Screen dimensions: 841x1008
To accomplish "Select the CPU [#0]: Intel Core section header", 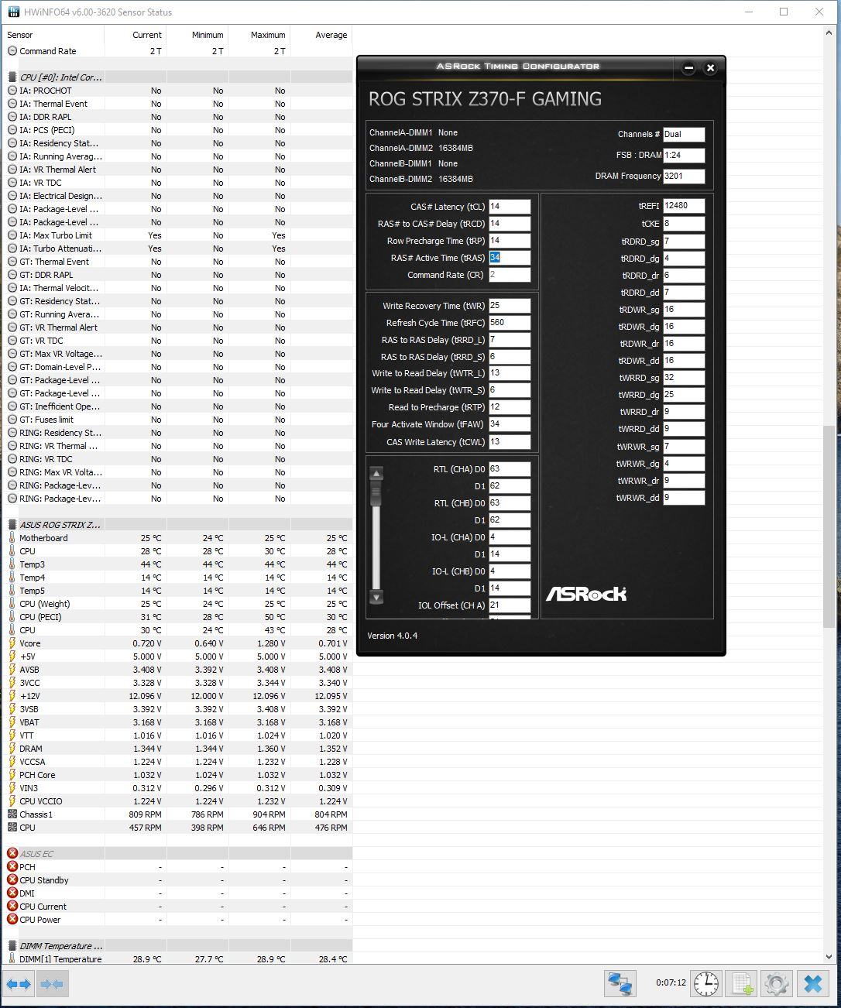I will point(177,77).
